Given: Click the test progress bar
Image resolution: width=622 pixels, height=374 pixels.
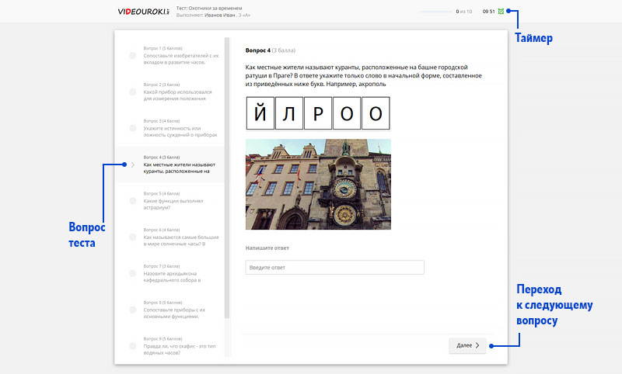Looking at the screenshot, I should point(435,12).
